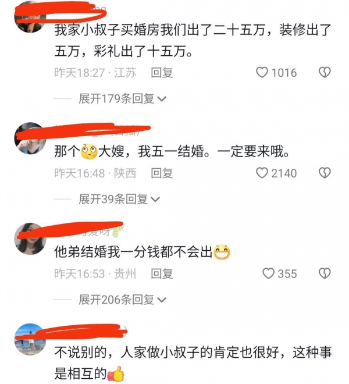Tap the thumbs-up emoji after 是相互的
349x384 pixels.
pyautogui.click(x=116, y=374)
